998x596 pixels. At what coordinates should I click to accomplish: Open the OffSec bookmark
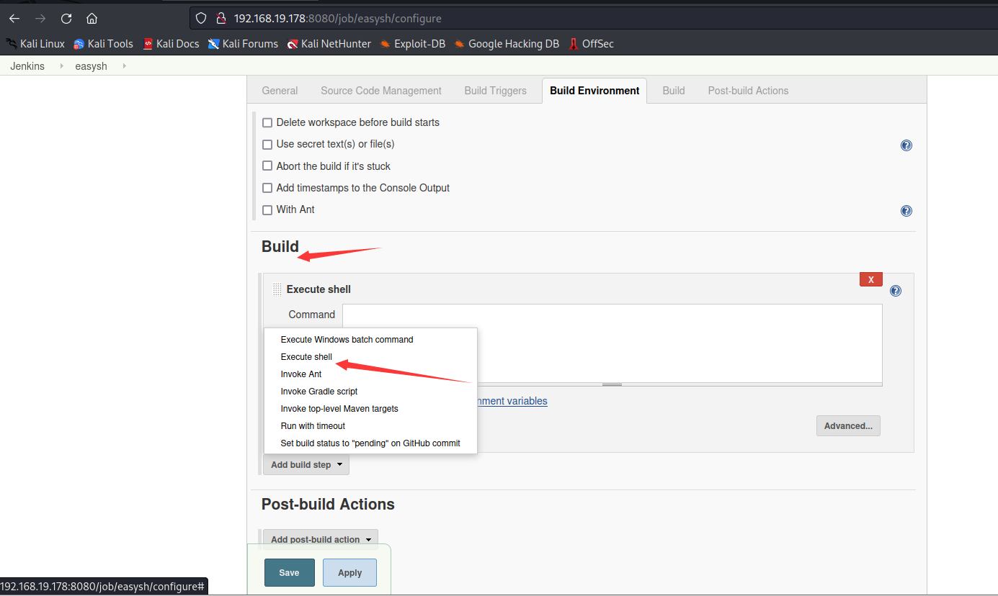click(x=591, y=44)
